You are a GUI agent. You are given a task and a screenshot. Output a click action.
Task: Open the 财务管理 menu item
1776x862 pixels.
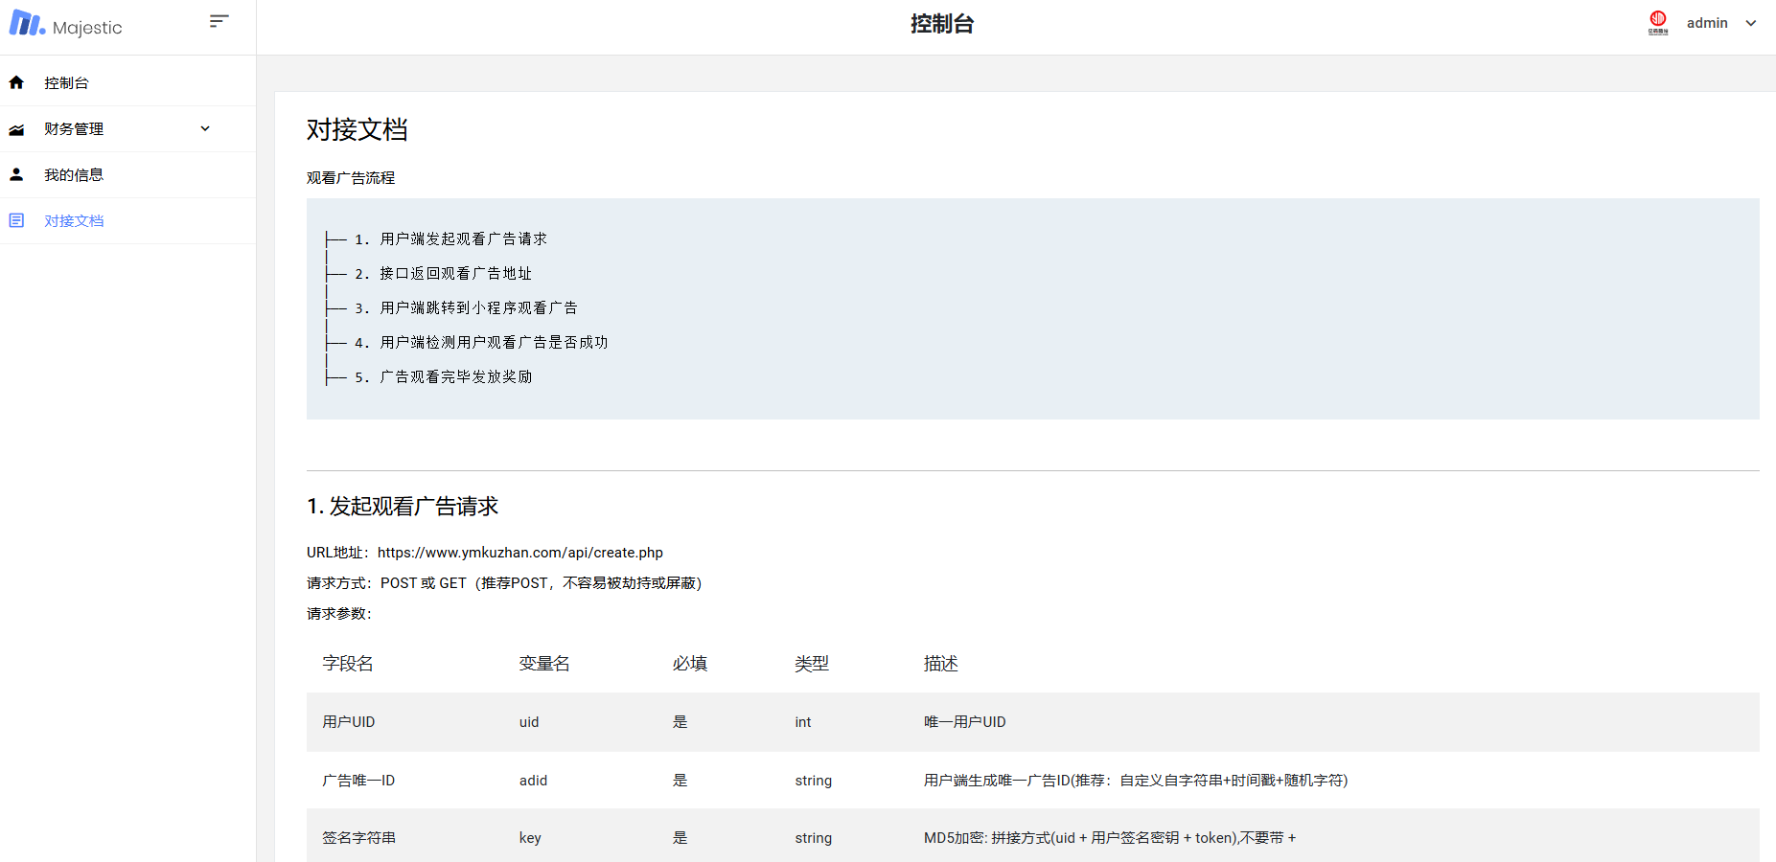point(127,129)
